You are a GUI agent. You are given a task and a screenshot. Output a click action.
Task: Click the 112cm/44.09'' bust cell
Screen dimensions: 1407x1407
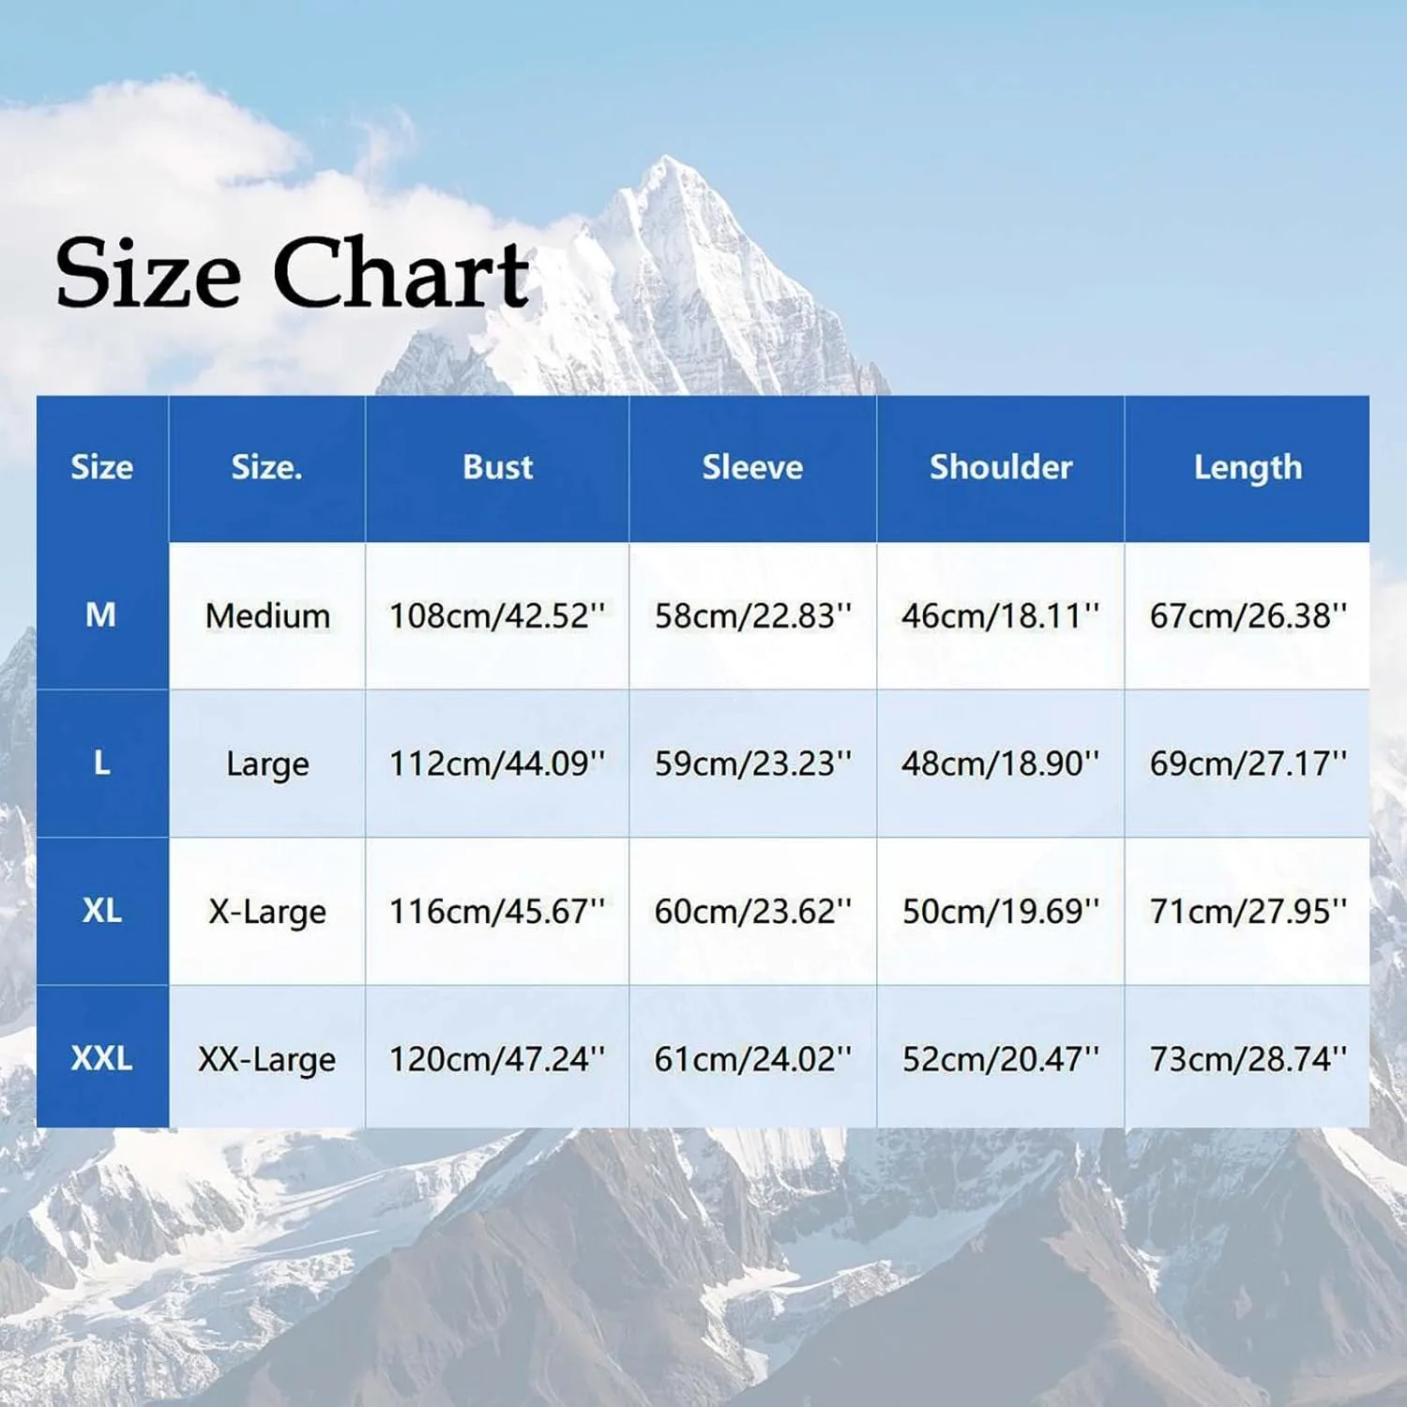coord(497,763)
